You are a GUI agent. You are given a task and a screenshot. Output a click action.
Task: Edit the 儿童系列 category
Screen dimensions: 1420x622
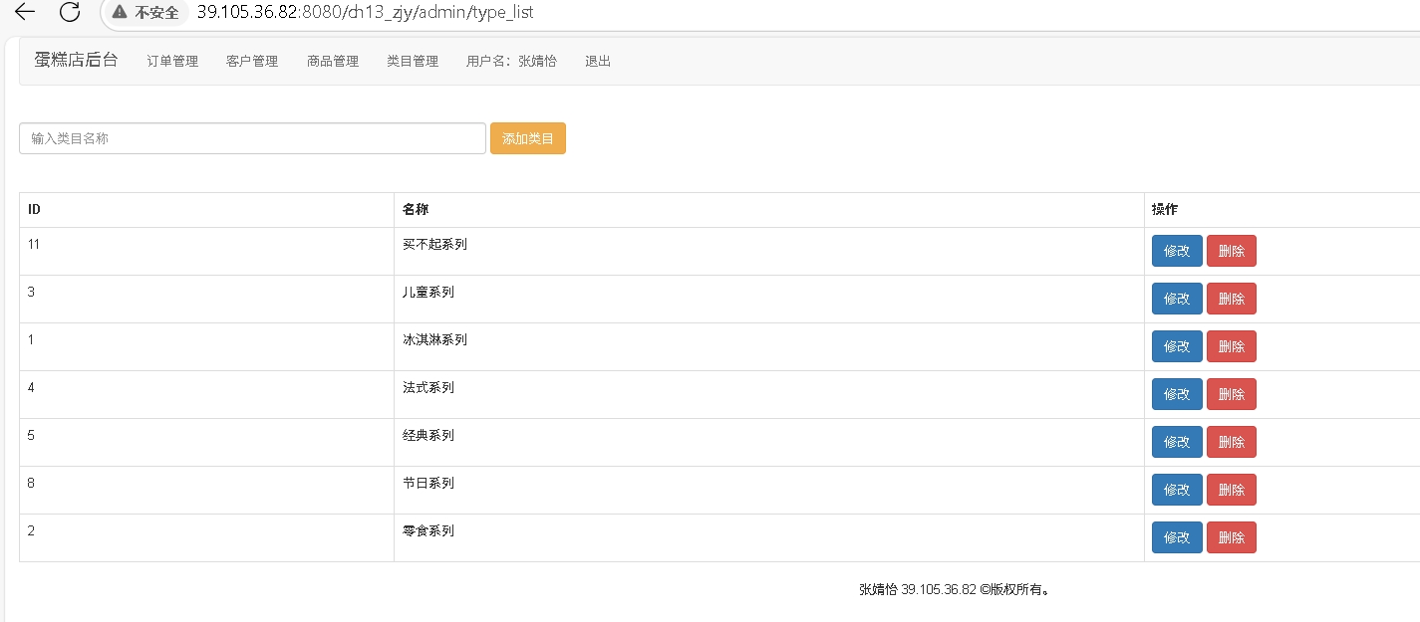(x=1177, y=299)
